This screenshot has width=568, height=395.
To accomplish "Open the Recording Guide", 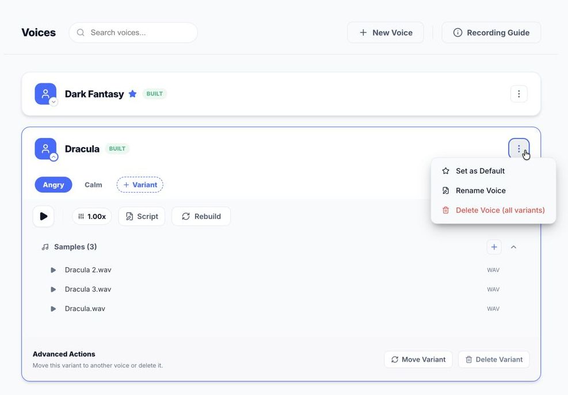I will click(491, 32).
